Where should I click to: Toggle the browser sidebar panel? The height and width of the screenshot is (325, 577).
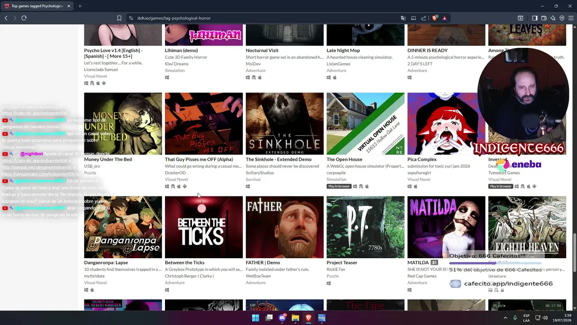pyautogui.click(x=535, y=18)
